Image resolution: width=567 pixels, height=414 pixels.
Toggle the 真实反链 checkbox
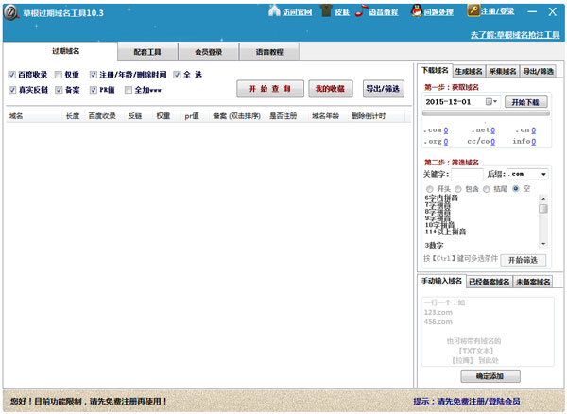(12, 90)
